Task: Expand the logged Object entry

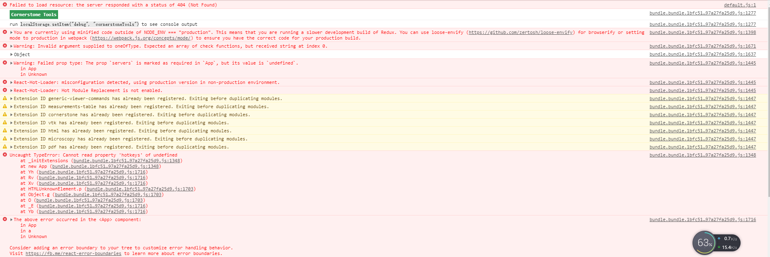Action: (x=11, y=54)
